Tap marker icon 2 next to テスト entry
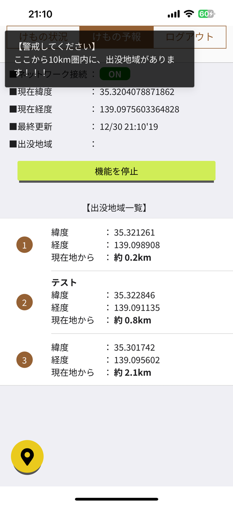Image resolution: width=233 pixels, height=505 pixels. (x=24, y=302)
